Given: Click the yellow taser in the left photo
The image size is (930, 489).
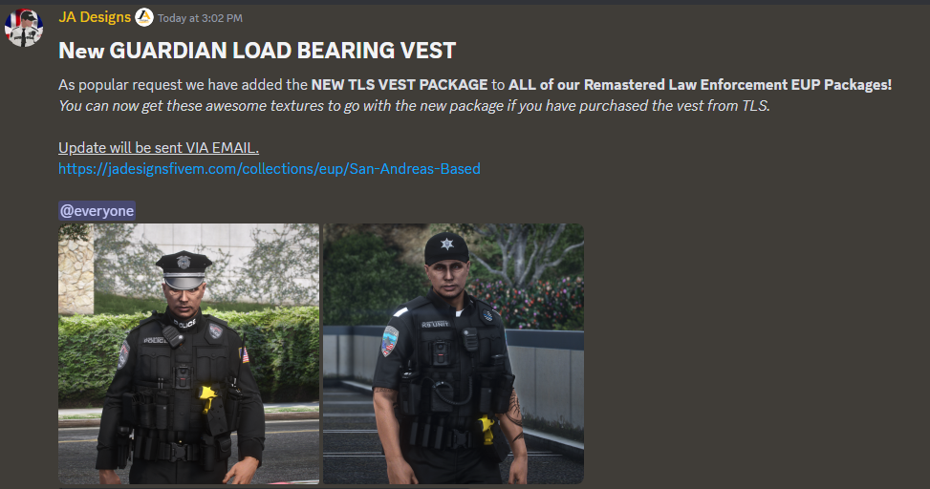Looking at the screenshot, I should coord(207,397).
